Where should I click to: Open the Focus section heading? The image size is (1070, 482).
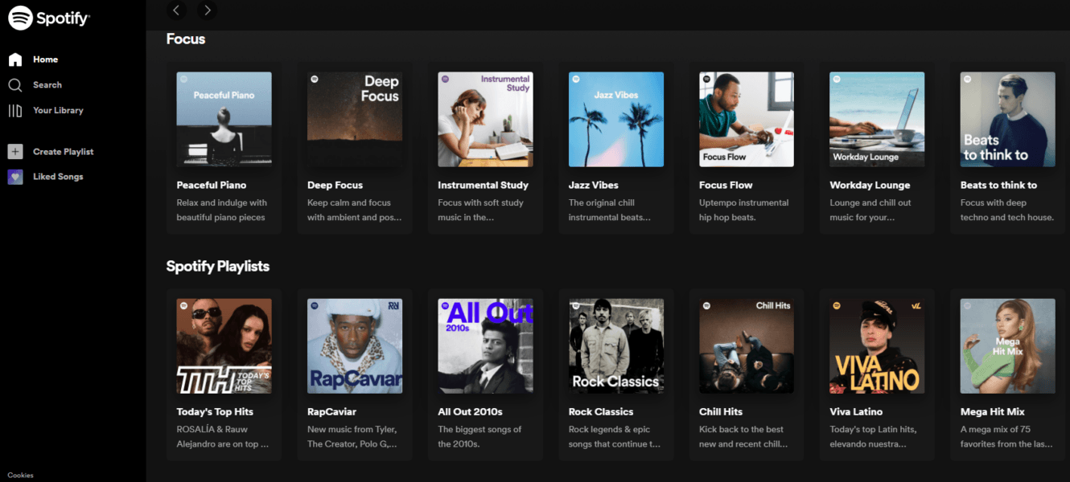186,39
